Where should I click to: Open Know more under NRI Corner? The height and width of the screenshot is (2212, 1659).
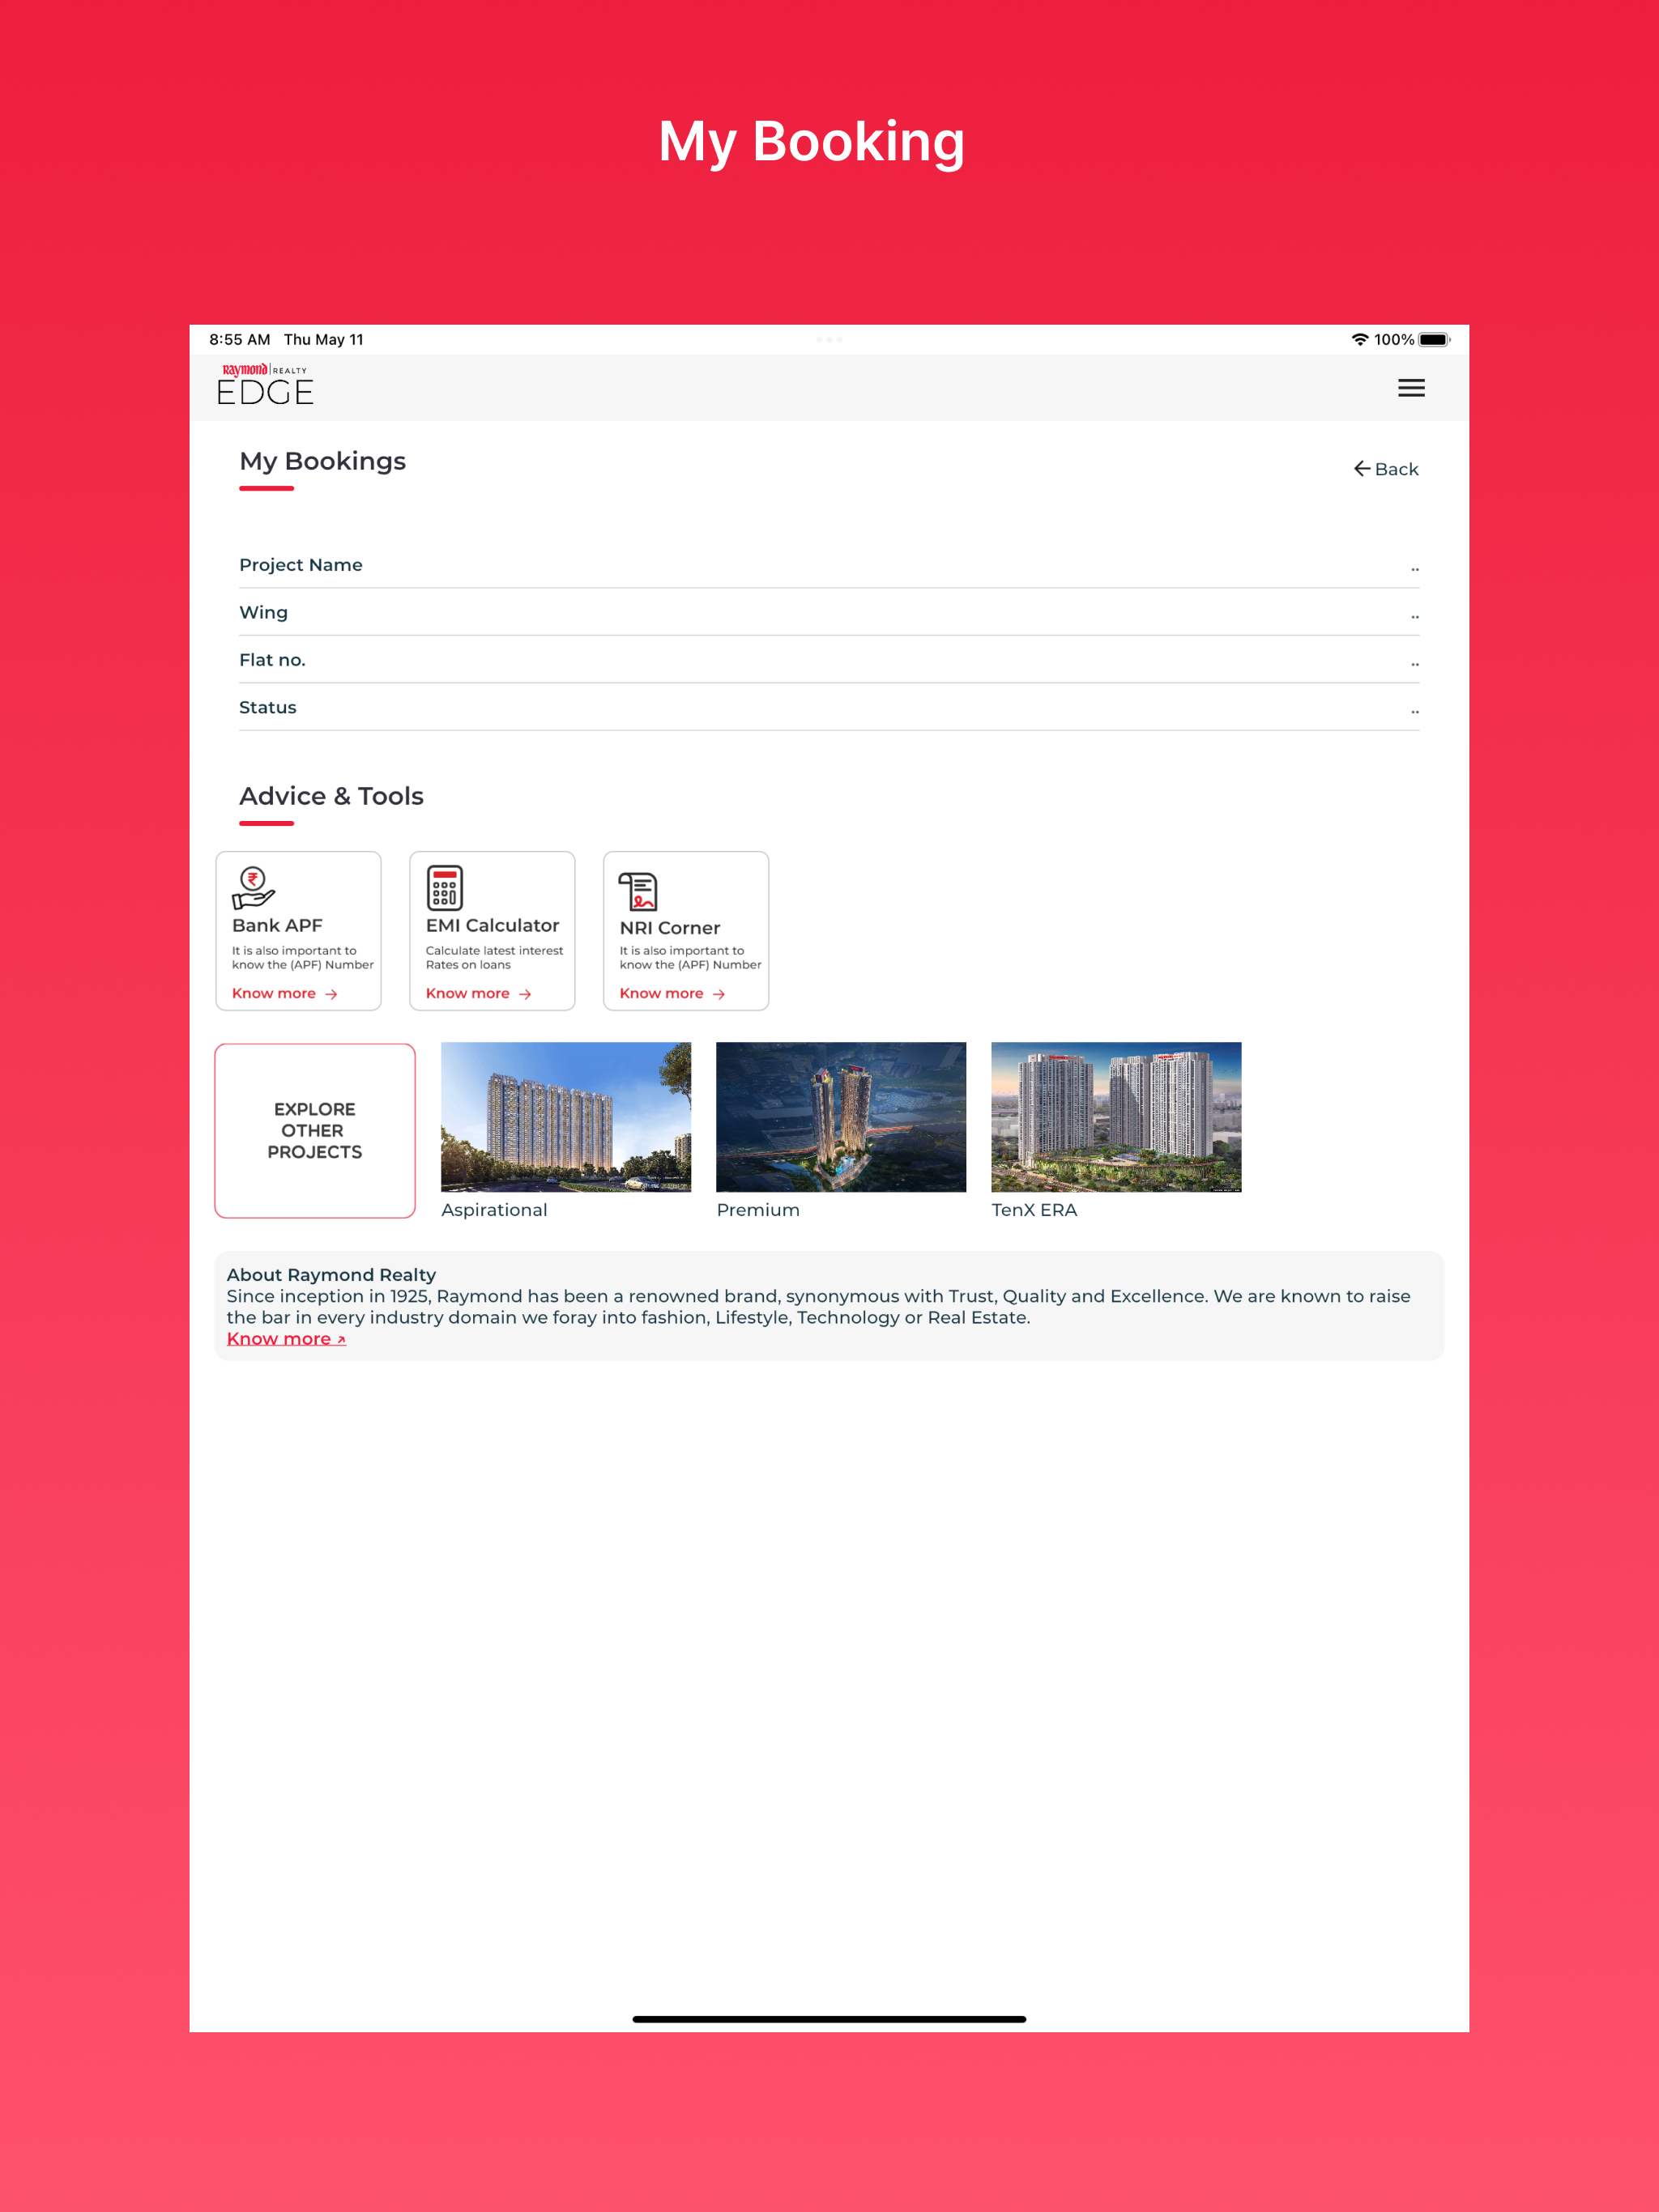[x=672, y=993]
